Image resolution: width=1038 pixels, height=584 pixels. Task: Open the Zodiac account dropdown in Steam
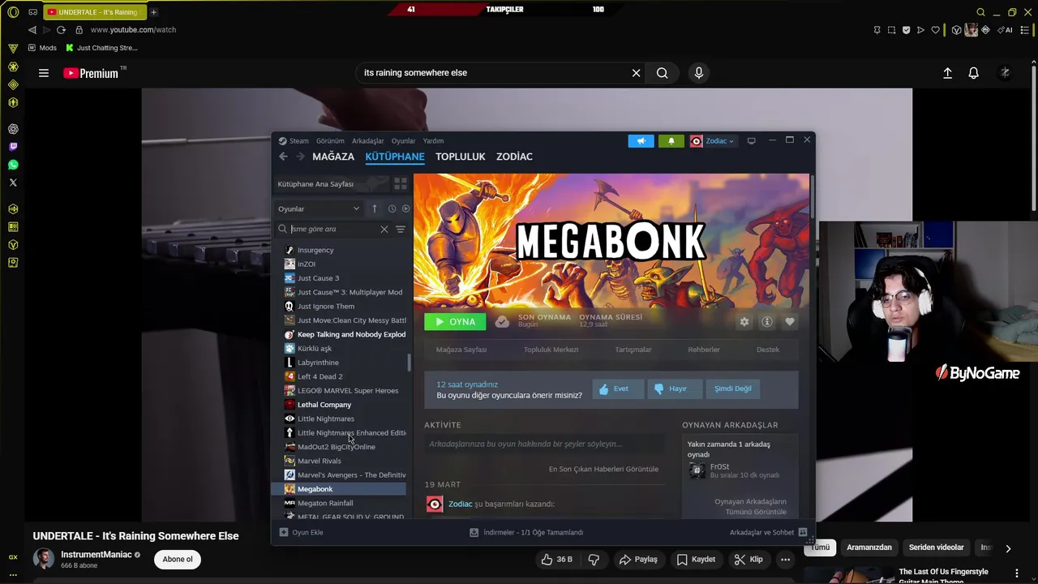pos(714,141)
